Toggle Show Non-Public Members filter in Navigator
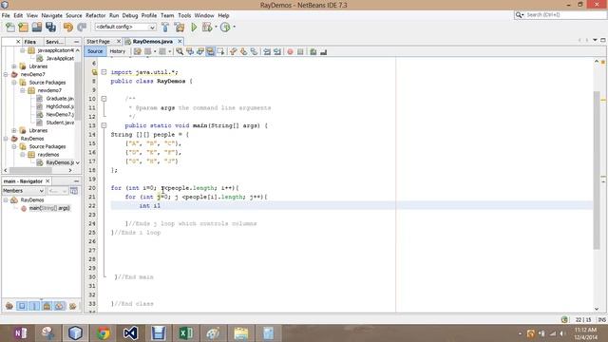This screenshot has height=342, width=608. pos(47,306)
